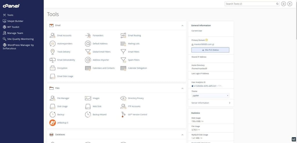Collapse the Files section chevron
Image resolution: width=297 pixels, height=143 pixels.
click(x=182, y=88)
